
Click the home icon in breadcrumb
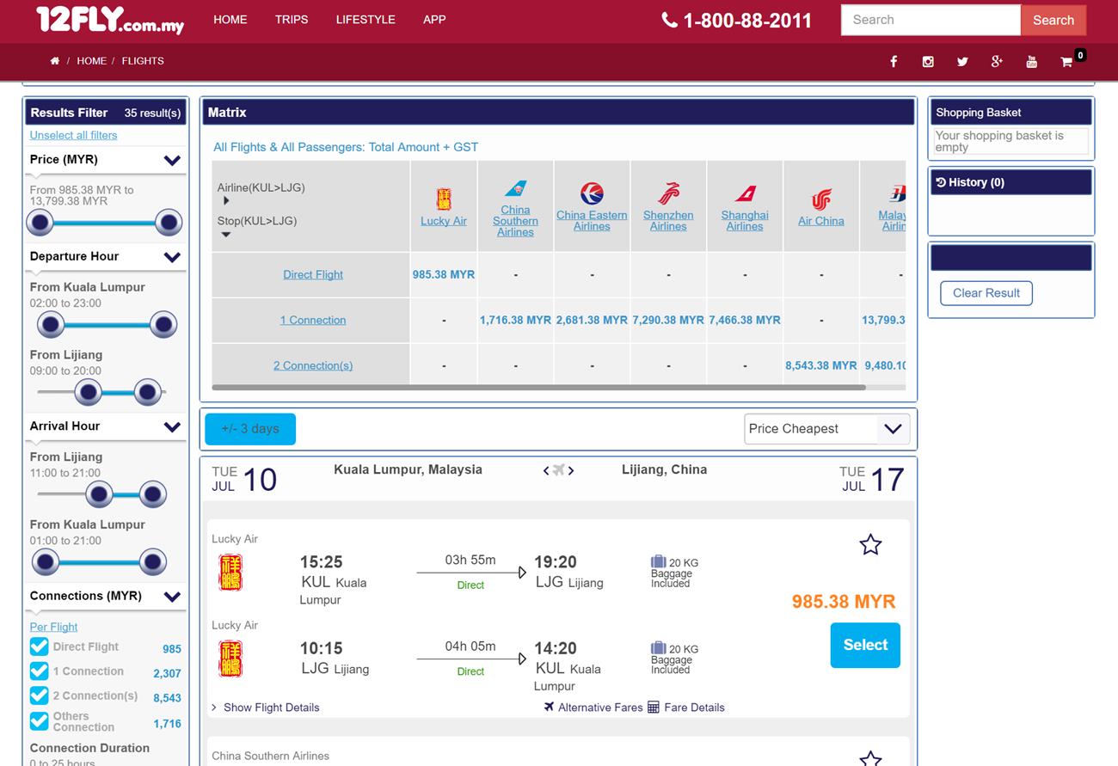pos(55,61)
